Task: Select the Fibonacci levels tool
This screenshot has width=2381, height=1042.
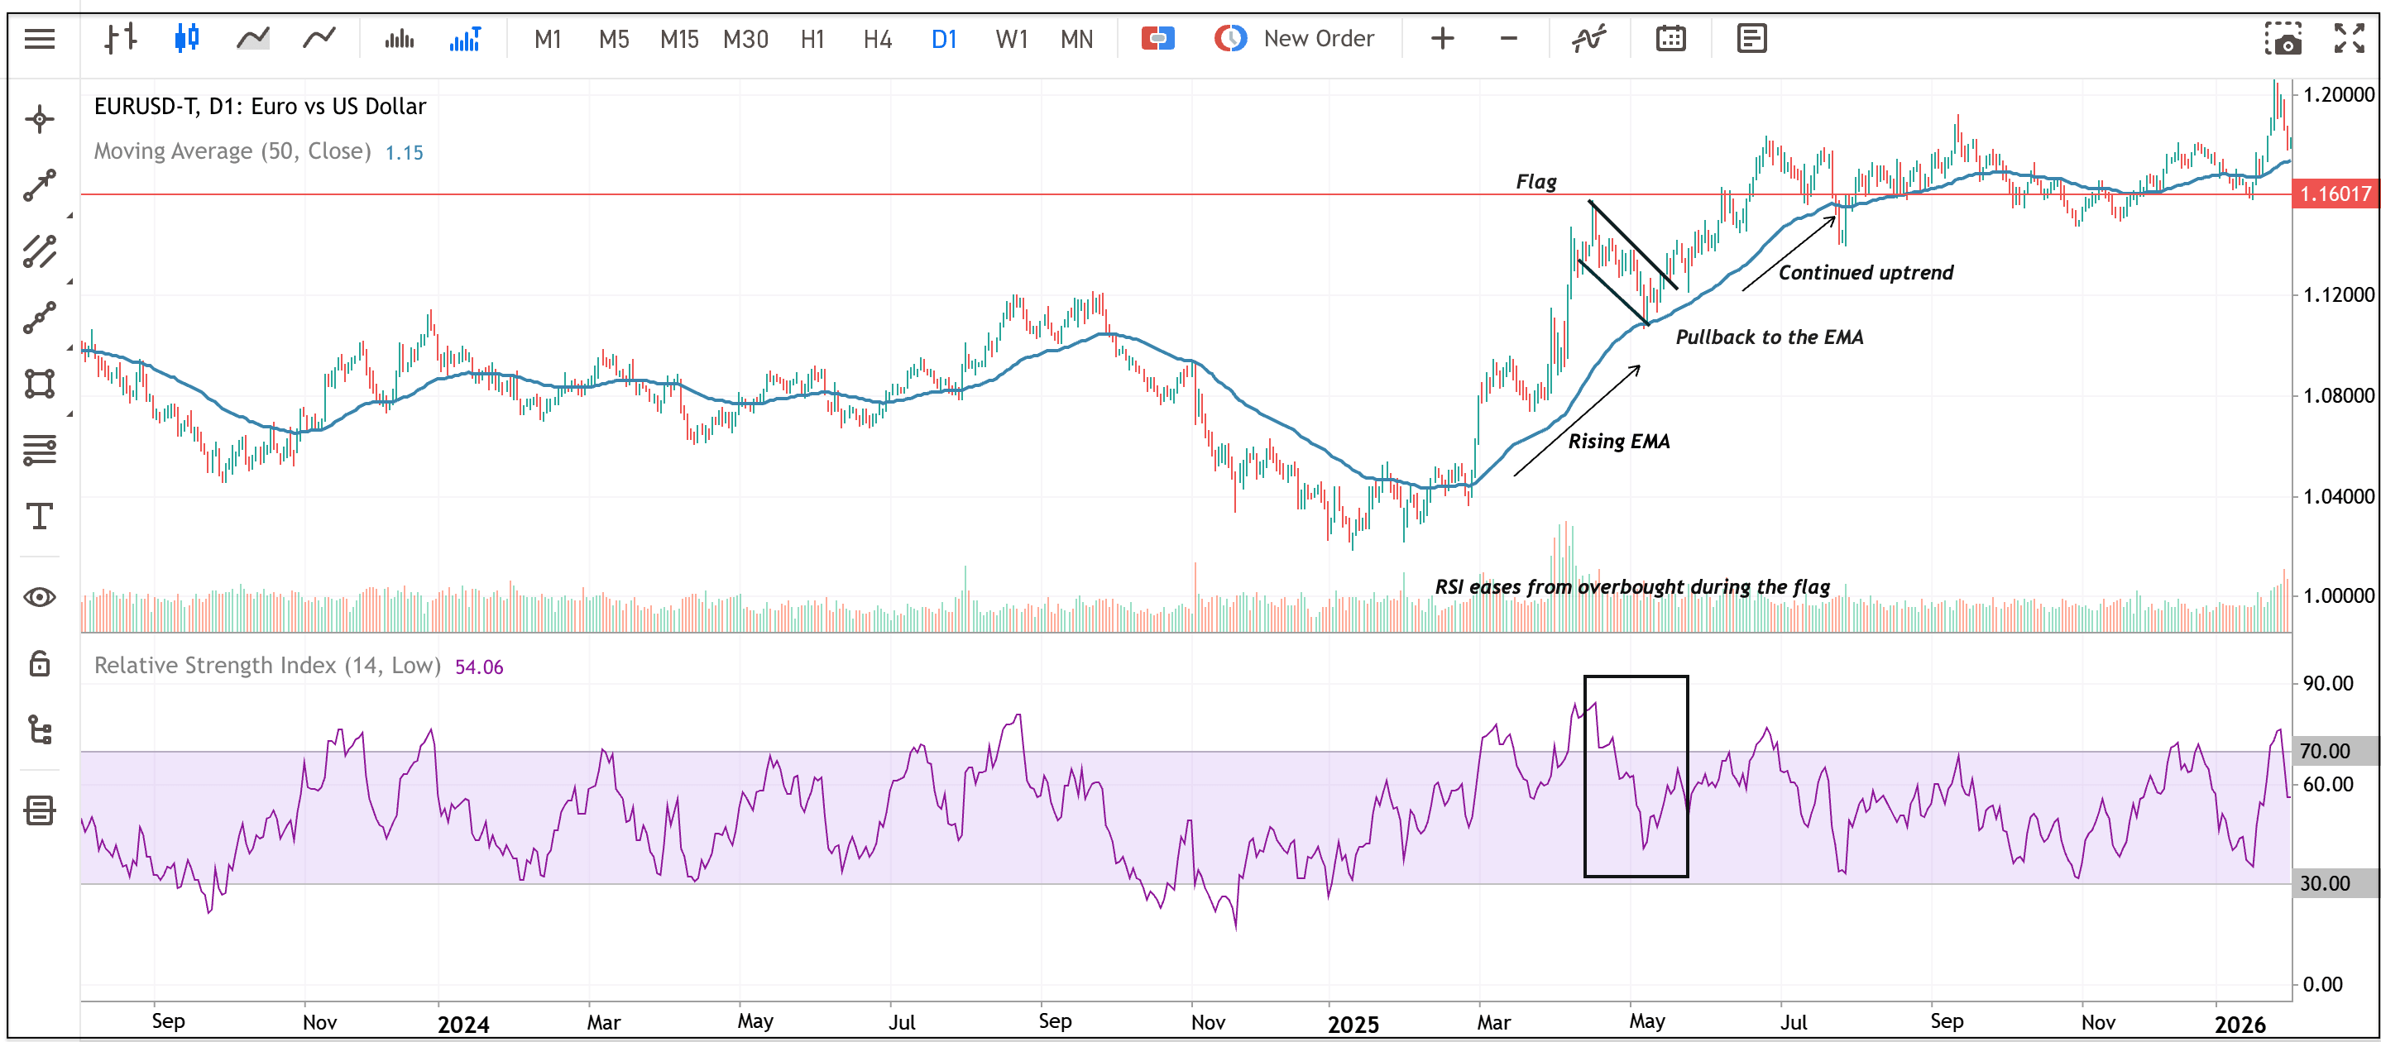Action: [40, 450]
